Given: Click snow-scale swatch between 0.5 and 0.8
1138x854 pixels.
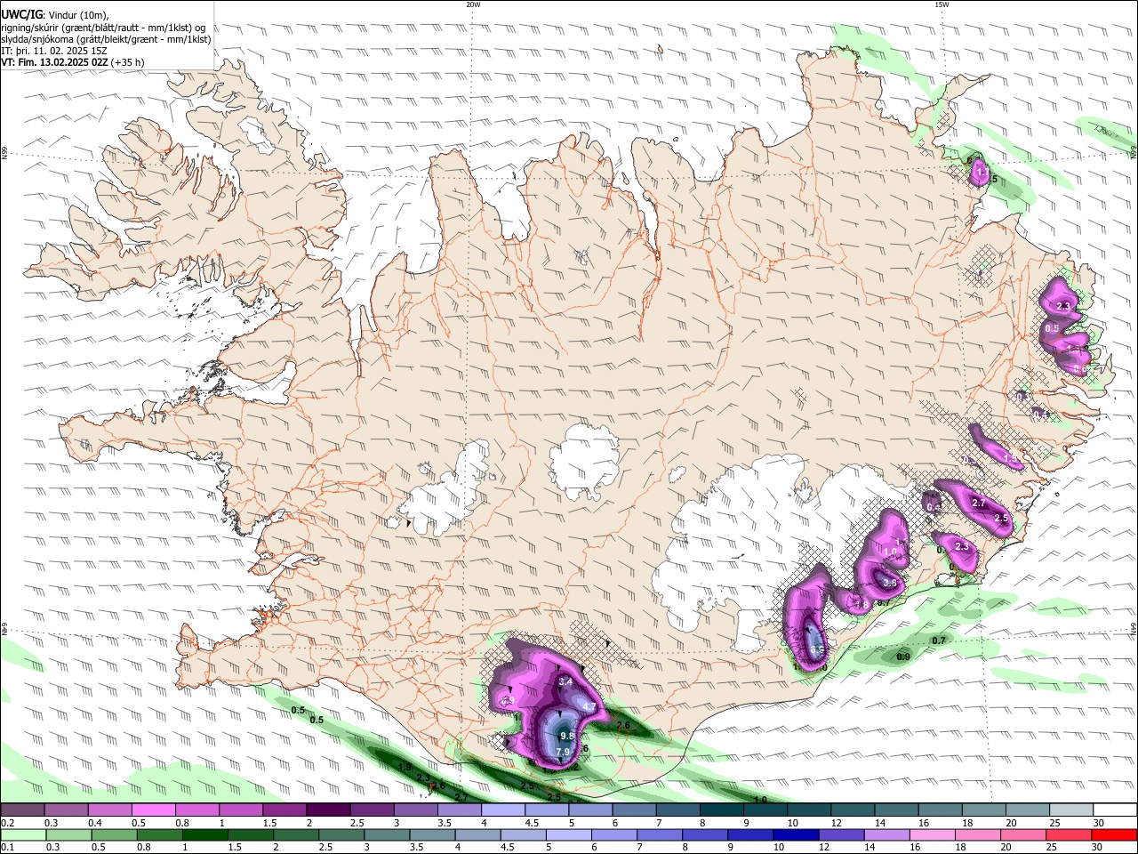Looking at the screenshot, I should tap(155, 810).
